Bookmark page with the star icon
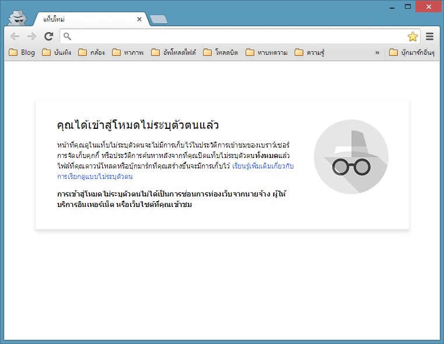Screen dimensions: 444x344 [412, 37]
